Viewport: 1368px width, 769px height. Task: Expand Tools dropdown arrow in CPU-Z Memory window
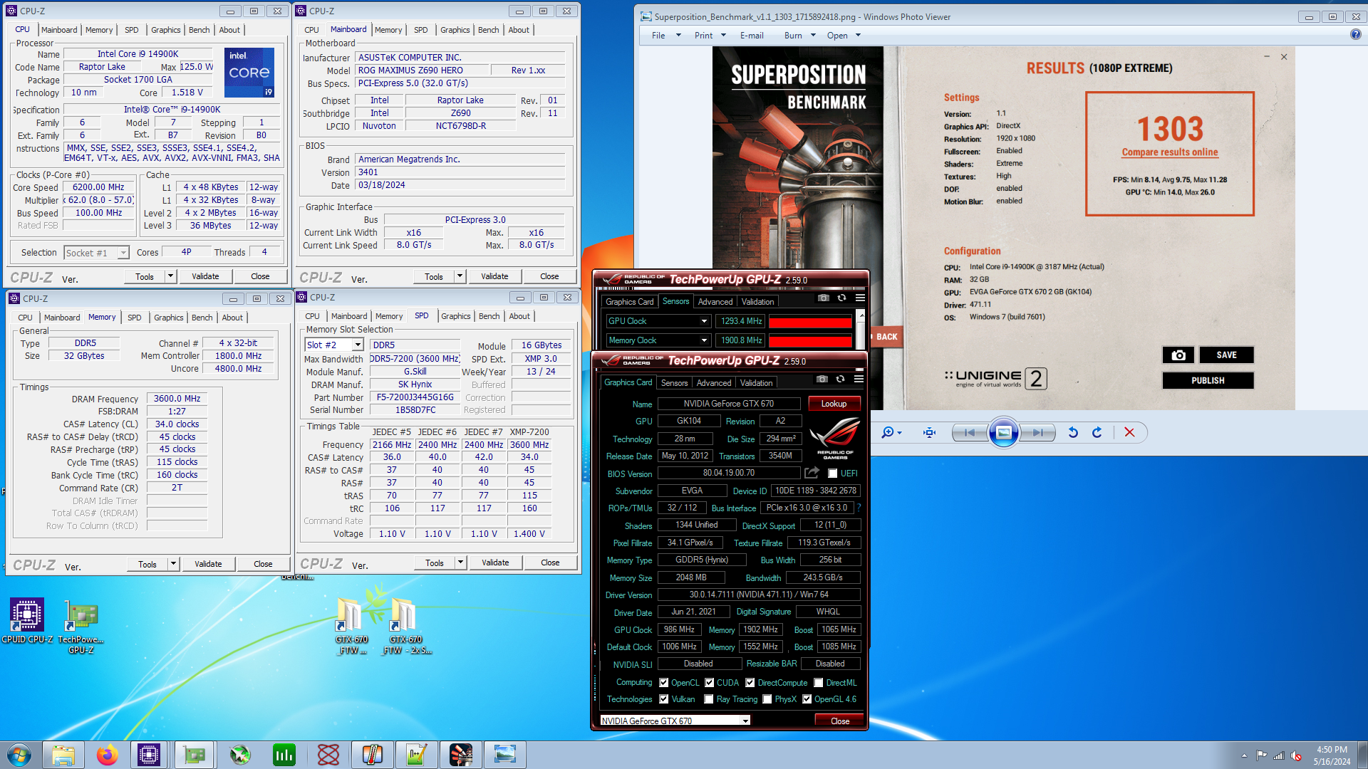pyautogui.click(x=173, y=564)
